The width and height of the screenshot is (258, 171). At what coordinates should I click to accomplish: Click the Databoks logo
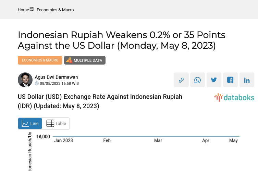click(234, 98)
